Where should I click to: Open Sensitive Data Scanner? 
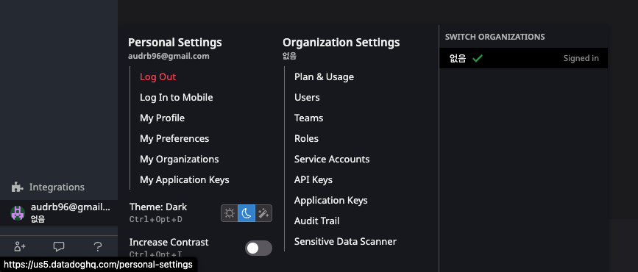click(x=345, y=242)
